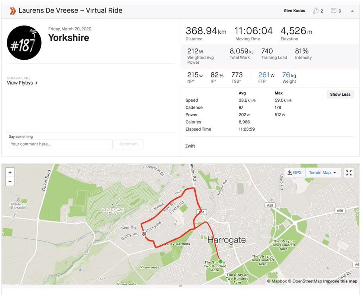Open the #187 athlete profile avatar

coord(24,43)
